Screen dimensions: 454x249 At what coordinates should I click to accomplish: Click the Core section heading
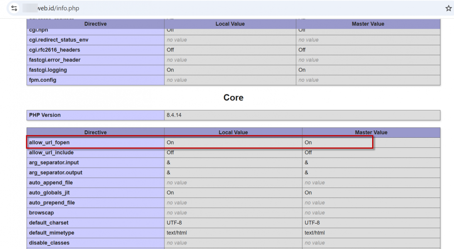click(233, 98)
